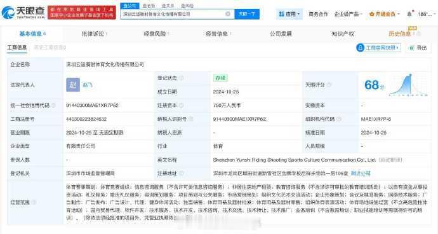
Task: Expand the 企业级产品 dropdown
Action: 348,14
